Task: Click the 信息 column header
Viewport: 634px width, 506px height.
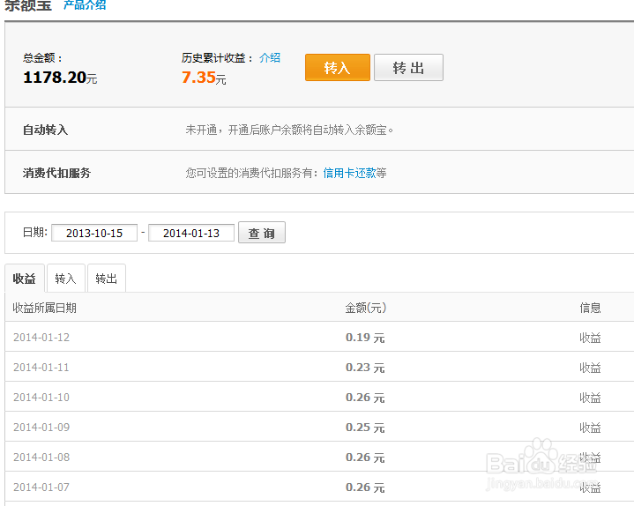Action: 590,308
